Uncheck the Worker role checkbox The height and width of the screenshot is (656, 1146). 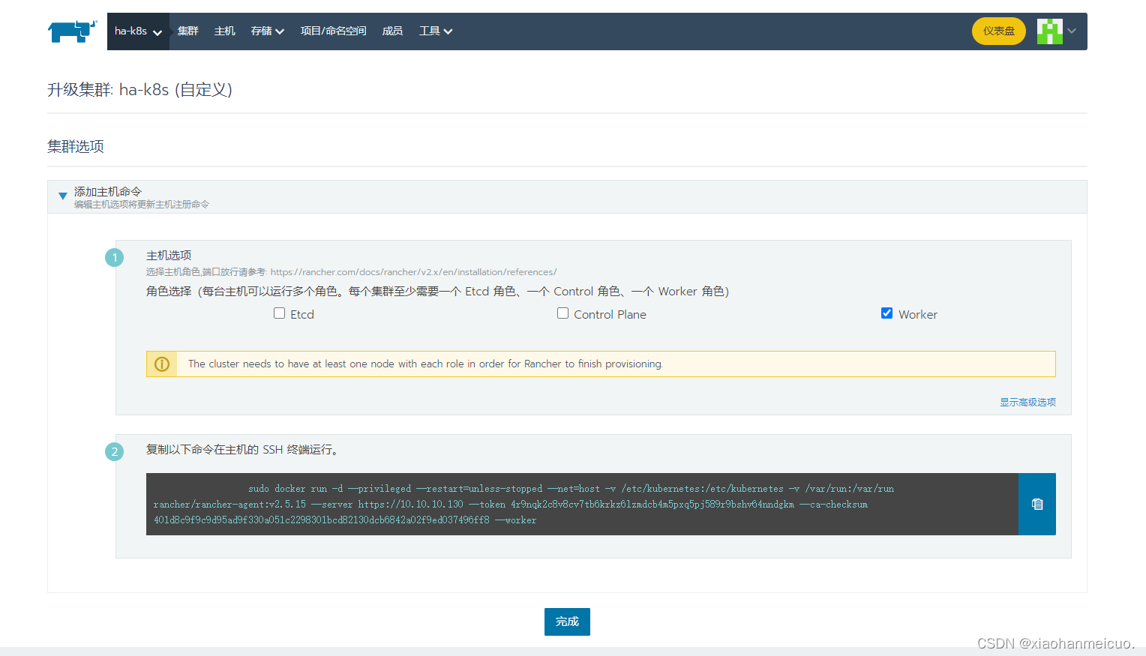pos(886,313)
